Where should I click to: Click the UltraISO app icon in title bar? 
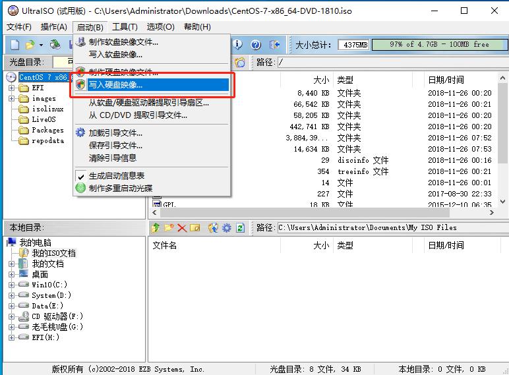(13, 11)
